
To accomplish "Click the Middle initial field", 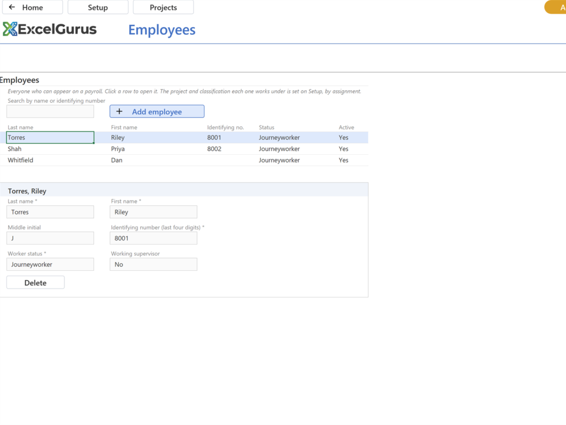I will [x=50, y=238].
